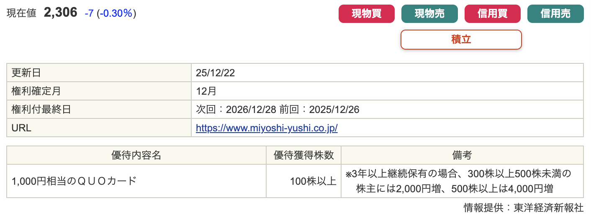The width and height of the screenshot is (591, 216).
Task: Click the 備考 column header
Action: pos(462,156)
